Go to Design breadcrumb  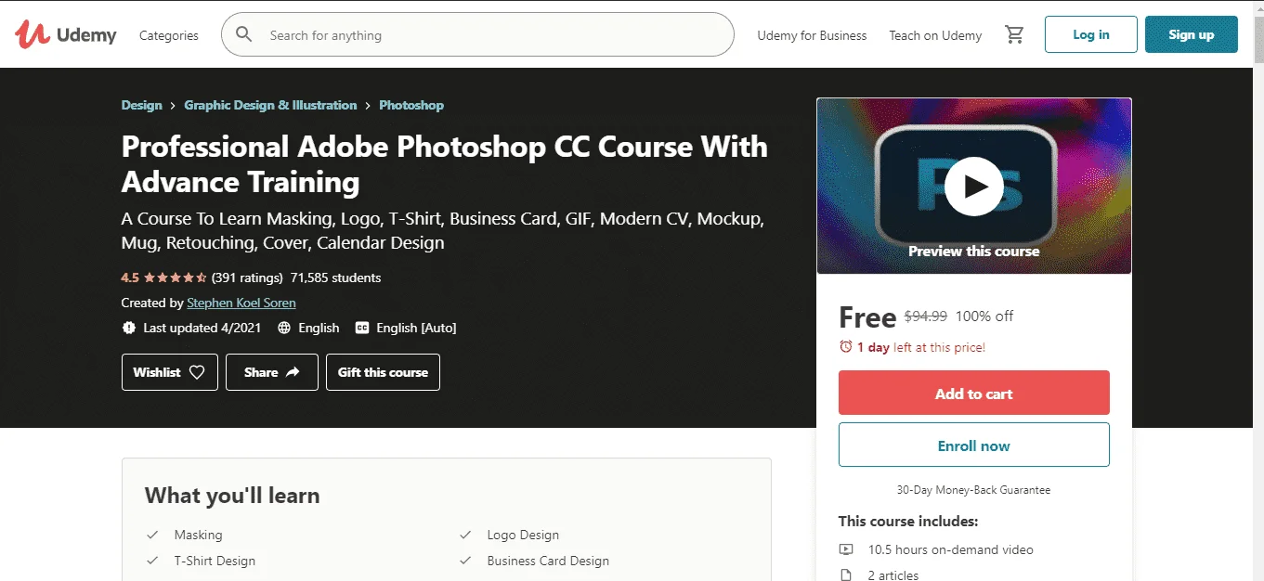pos(141,105)
